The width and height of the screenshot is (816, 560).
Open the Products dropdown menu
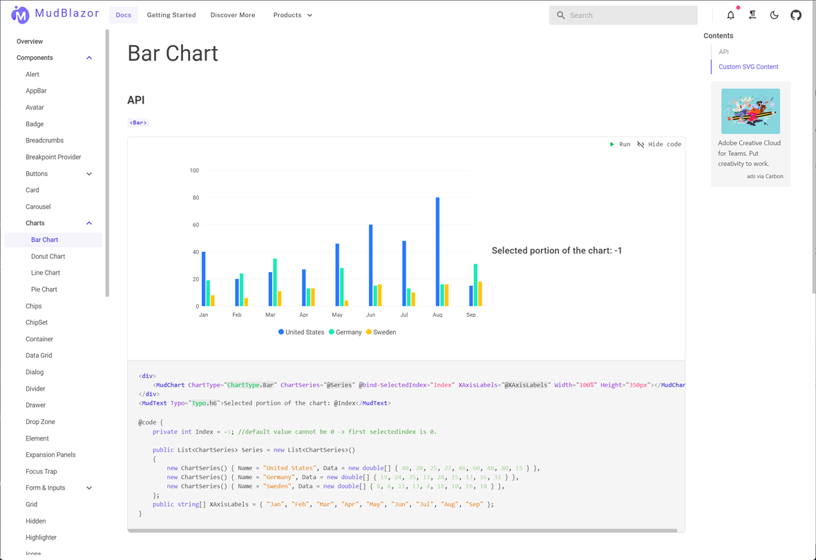pos(292,15)
